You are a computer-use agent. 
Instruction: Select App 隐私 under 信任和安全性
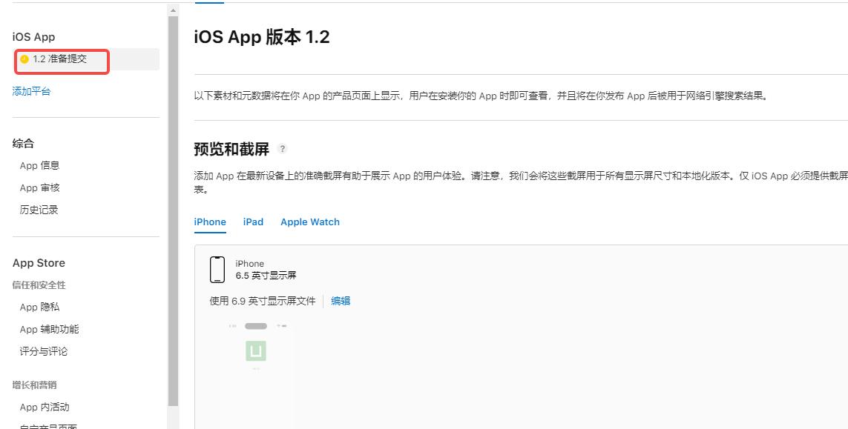[x=40, y=307]
